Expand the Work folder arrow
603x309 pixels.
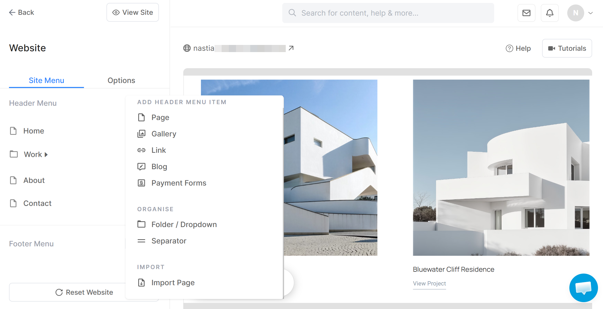(46, 155)
